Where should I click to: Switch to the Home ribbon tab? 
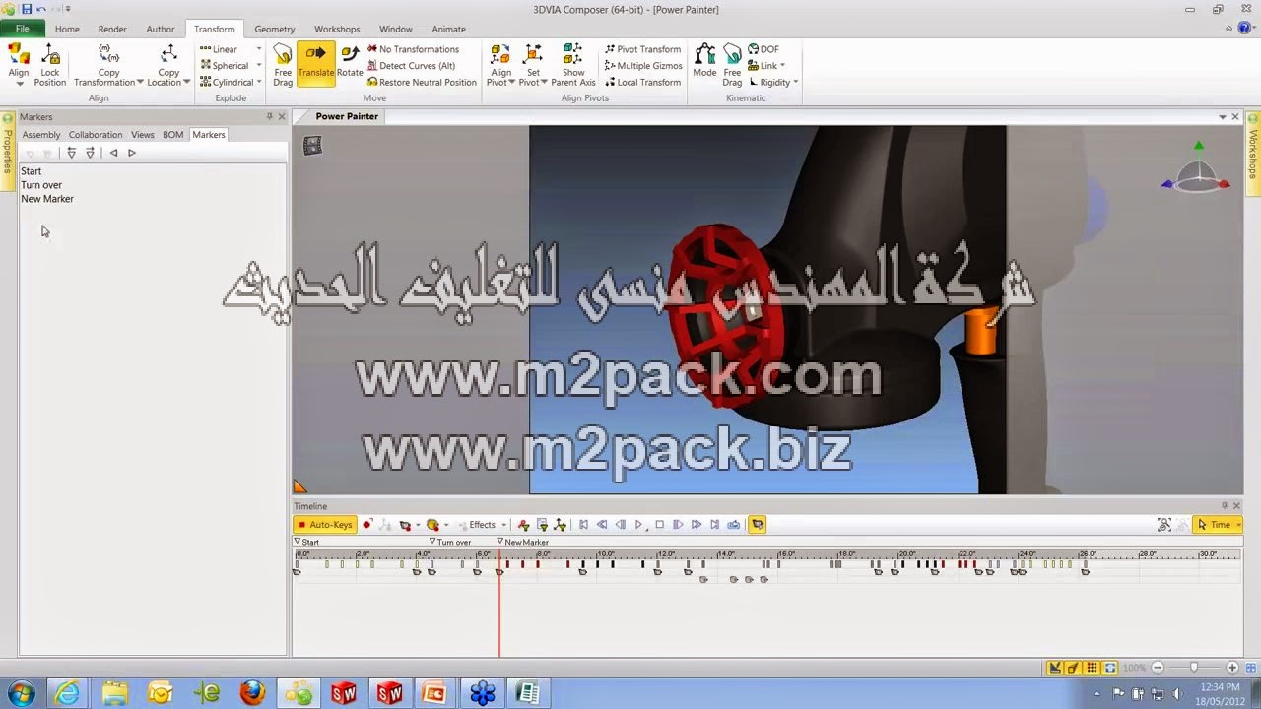pos(67,29)
